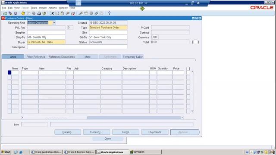The image size is (276, 155).
Task: Open the Window menu
Action: tap(63, 8)
